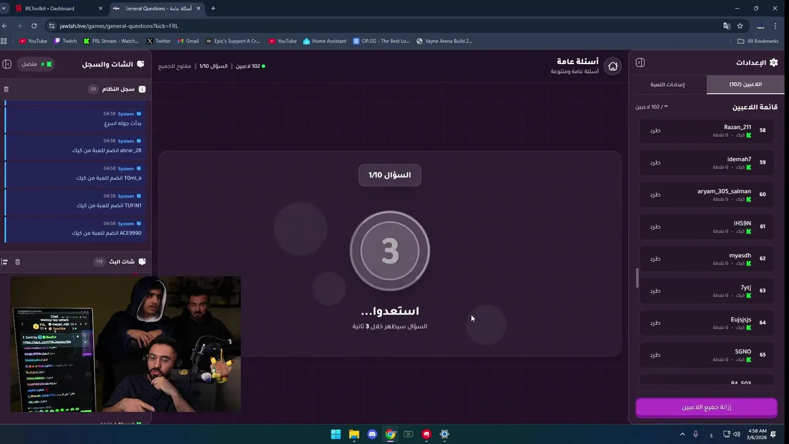This screenshot has height=444, width=789.
Task: Collapse the chat and log panel
Action: click(x=7, y=64)
